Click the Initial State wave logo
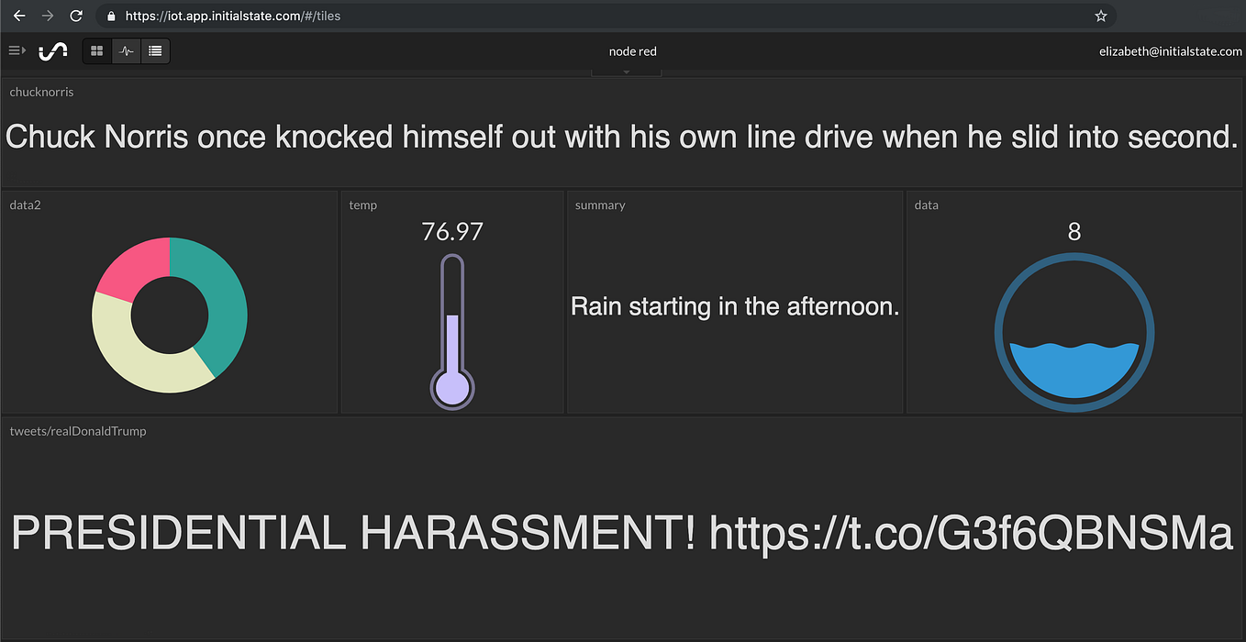1246x642 pixels. (x=53, y=50)
